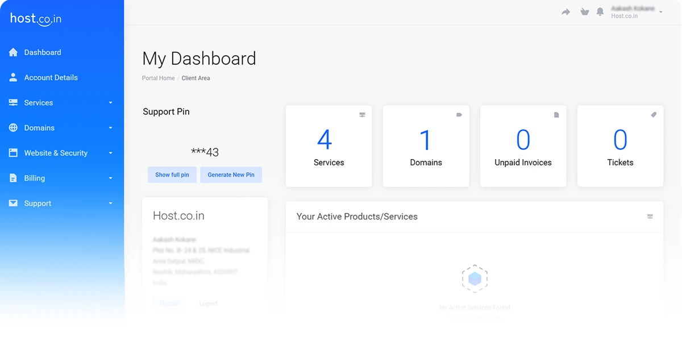Screen dimensions: 682x341
Task: Expand the Website & Security menu arrow
Action: pyautogui.click(x=110, y=153)
